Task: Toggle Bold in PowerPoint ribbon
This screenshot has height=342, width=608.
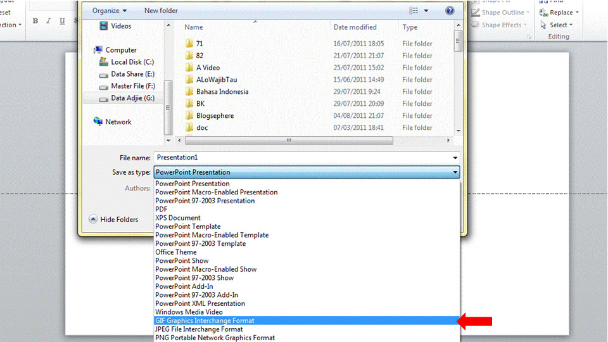Action: tap(35, 21)
